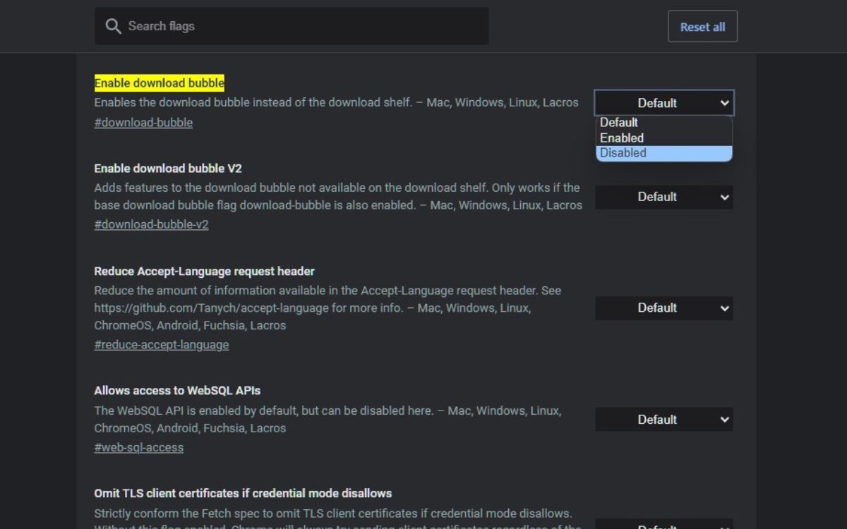Click the chevron on WebSQL APIs dropdown
Viewport: 847px width, 529px height.
(724, 419)
